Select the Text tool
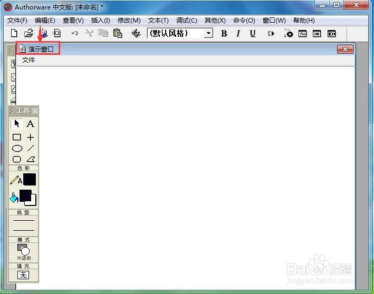 click(30, 124)
